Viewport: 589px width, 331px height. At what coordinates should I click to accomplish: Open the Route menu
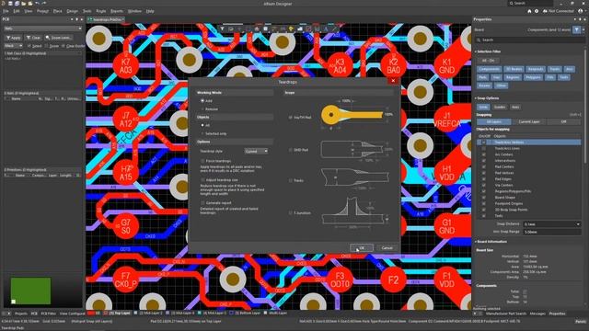coord(100,11)
